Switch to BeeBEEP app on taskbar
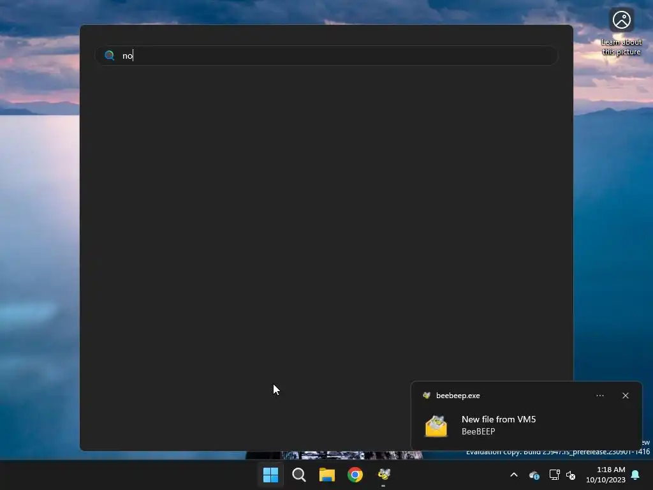Viewport: 653px width, 490px height. [x=383, y=475]
